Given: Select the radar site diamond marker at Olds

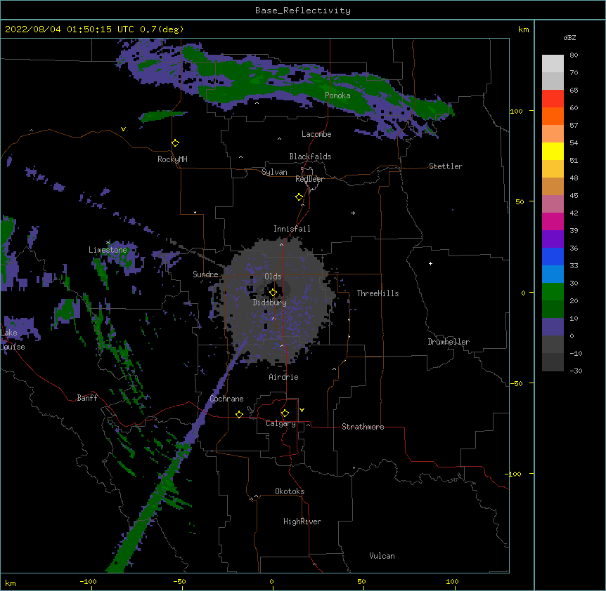Looking at the screenshot, I should (x=273, y=293).
